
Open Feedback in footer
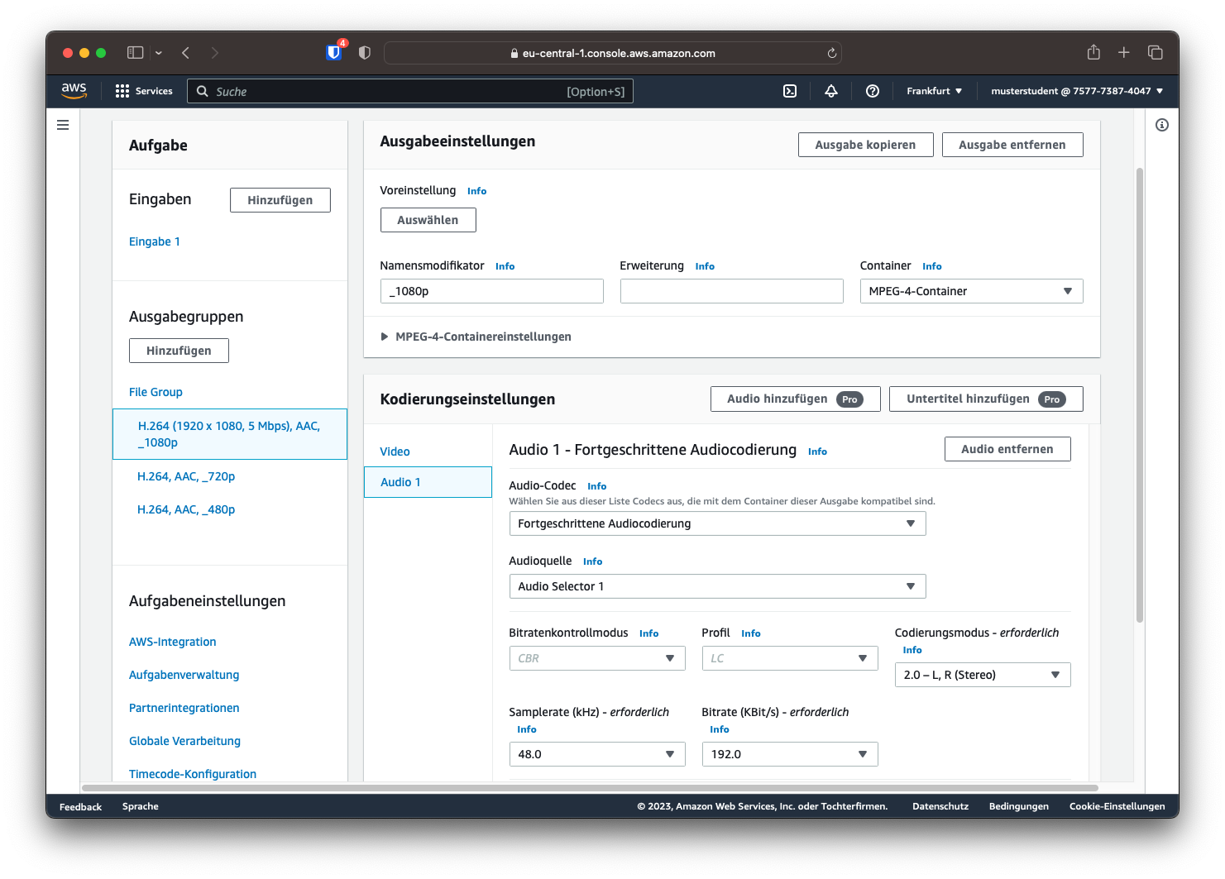pyautogui.click(x=80, y=806)
